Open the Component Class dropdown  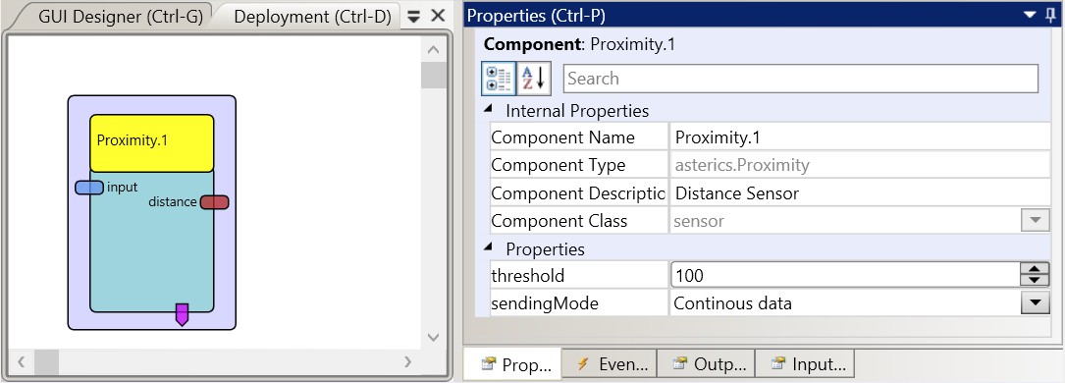click(x=1036, y=221)
